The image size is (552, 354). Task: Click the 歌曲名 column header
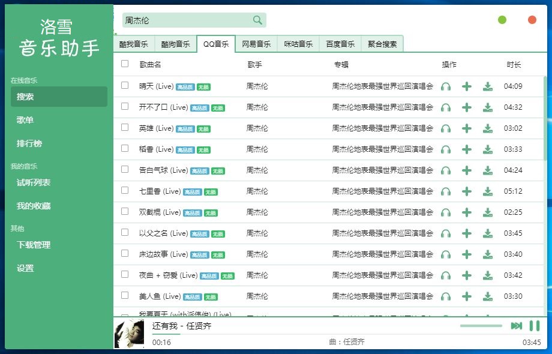pyautogui.click(x=151, y=64)
